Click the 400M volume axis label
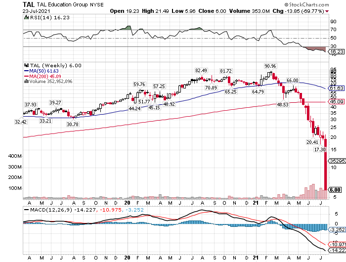 [15, 156]
